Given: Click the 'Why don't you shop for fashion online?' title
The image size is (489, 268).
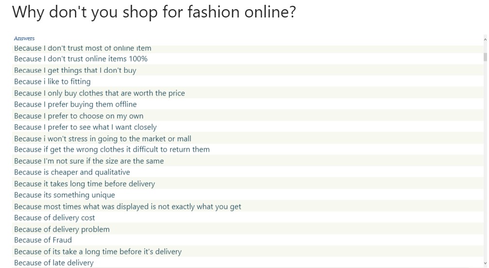Looking at the screenshot, I should click(x=154, y=12).
